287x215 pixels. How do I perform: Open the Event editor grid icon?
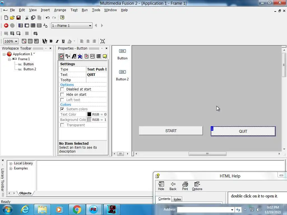[33, 25]
